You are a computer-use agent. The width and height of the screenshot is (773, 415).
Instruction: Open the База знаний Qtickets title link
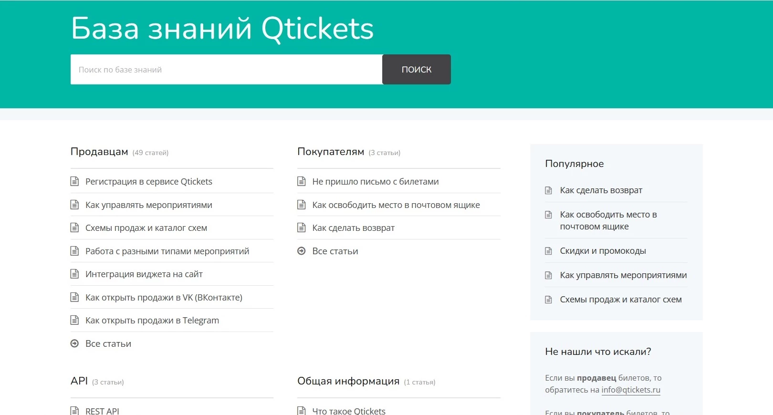[222, 28]
